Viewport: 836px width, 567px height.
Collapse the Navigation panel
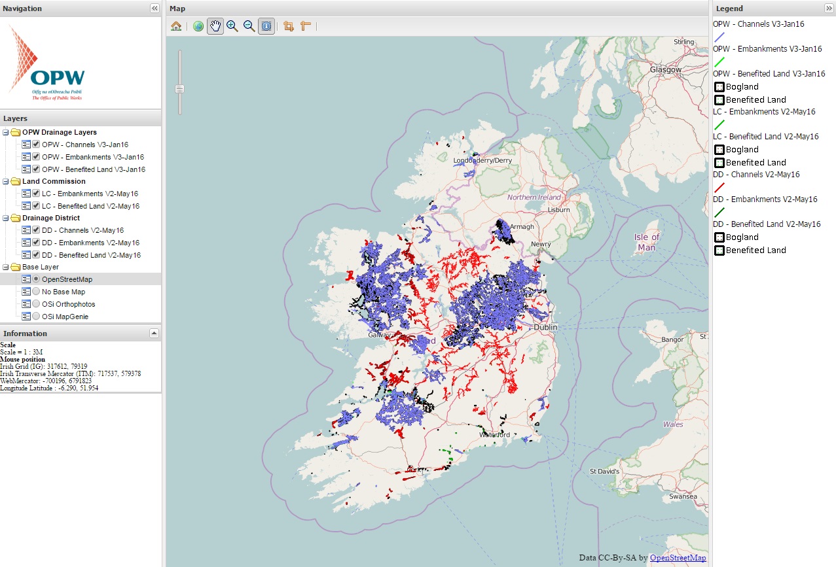click(154, 9)
